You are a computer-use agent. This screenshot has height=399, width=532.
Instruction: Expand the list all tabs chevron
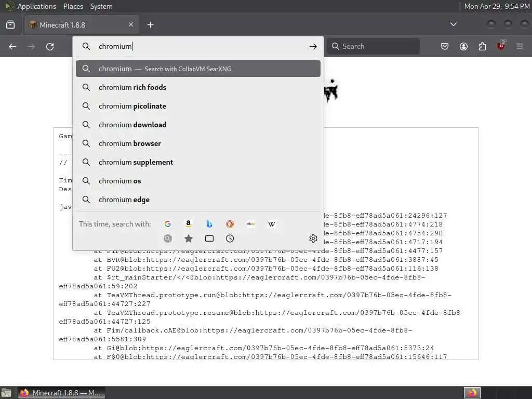(453, 24)
